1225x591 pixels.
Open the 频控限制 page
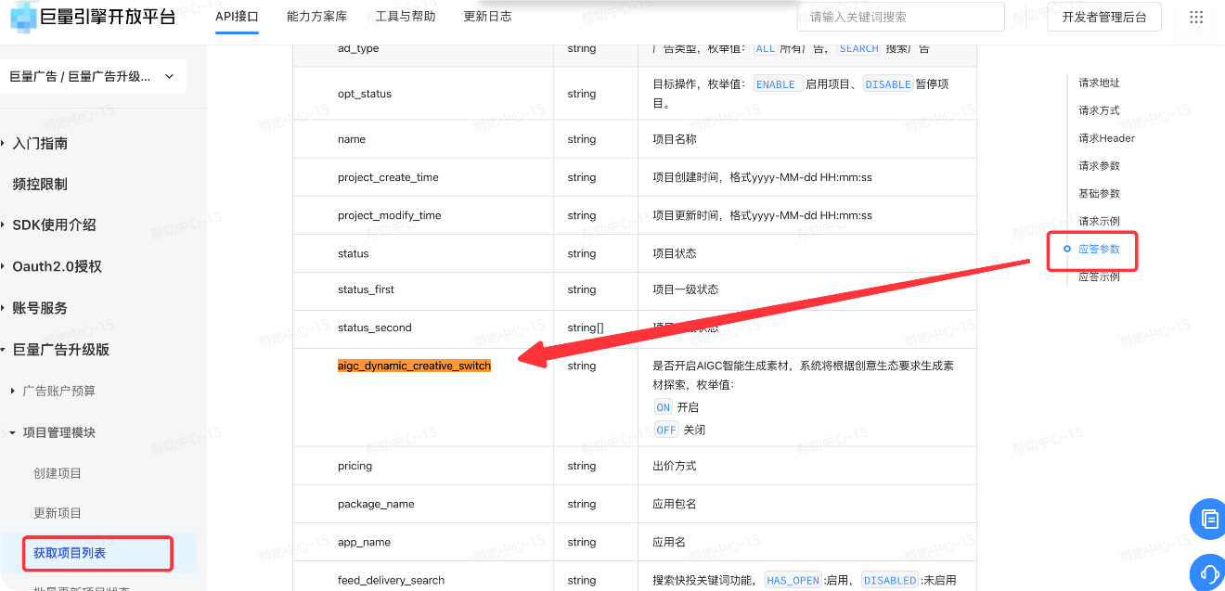[x=40, y=185]
